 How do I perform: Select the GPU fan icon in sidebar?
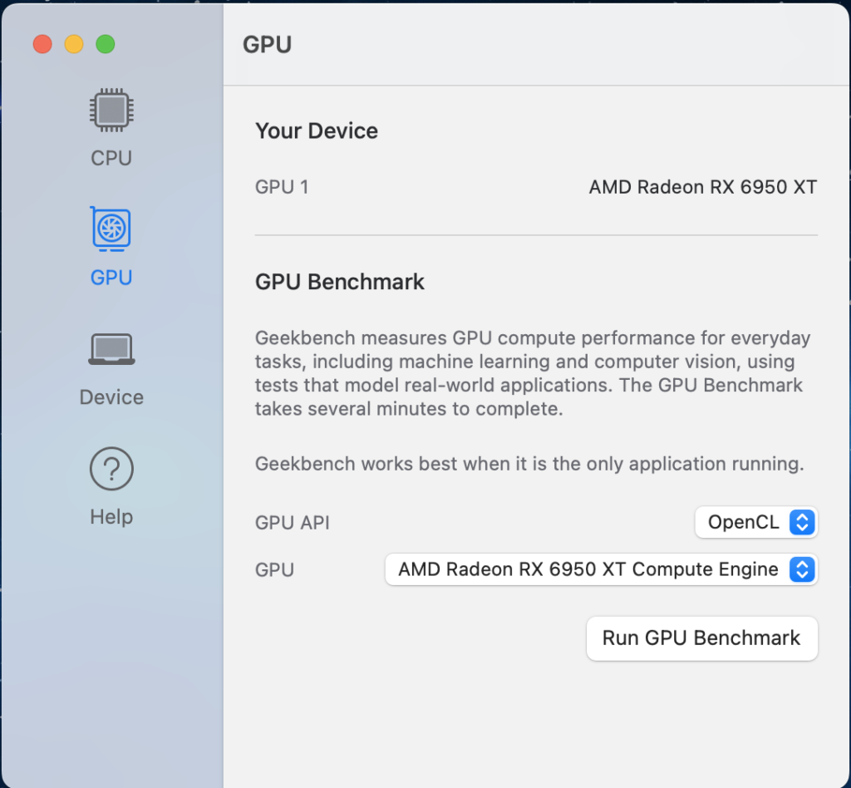click(x=111, y=229)
